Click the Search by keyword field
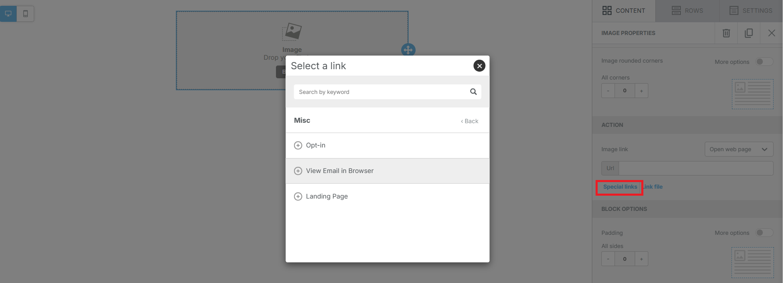 point(381,92)
